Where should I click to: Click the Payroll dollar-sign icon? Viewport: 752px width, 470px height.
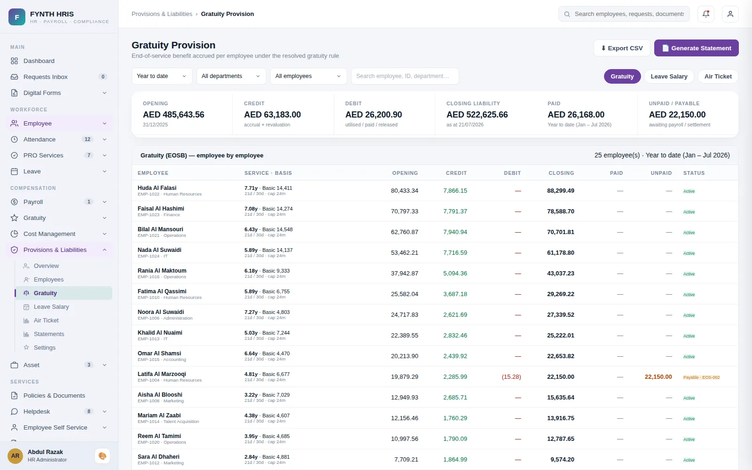(14, 202)
